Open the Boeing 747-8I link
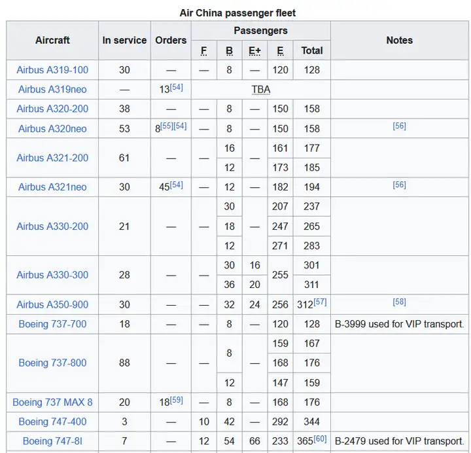The image size is (471, 453). [52, 441]
